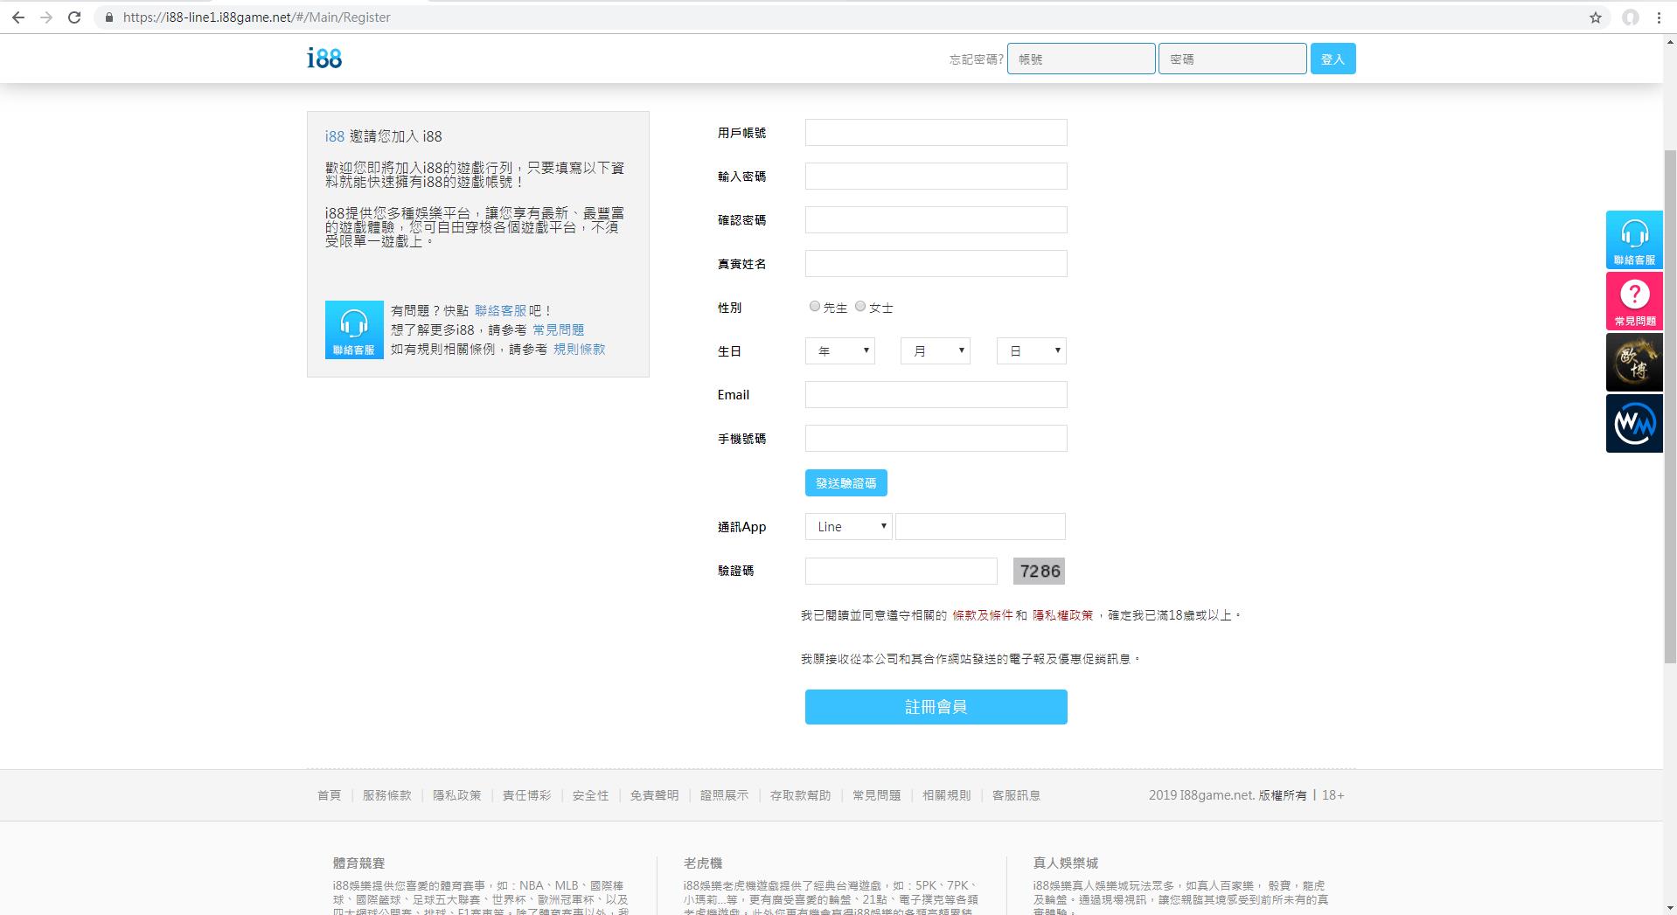This screenshot has height=915, width=1677.
Task: Focus the 用戶帳號 username input field
Action: [936, 133]
